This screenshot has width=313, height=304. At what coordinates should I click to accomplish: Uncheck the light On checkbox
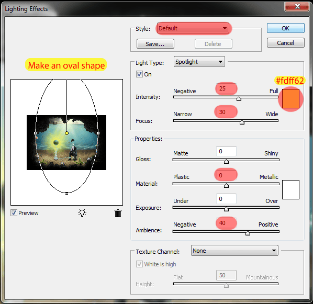pos(139,74)
